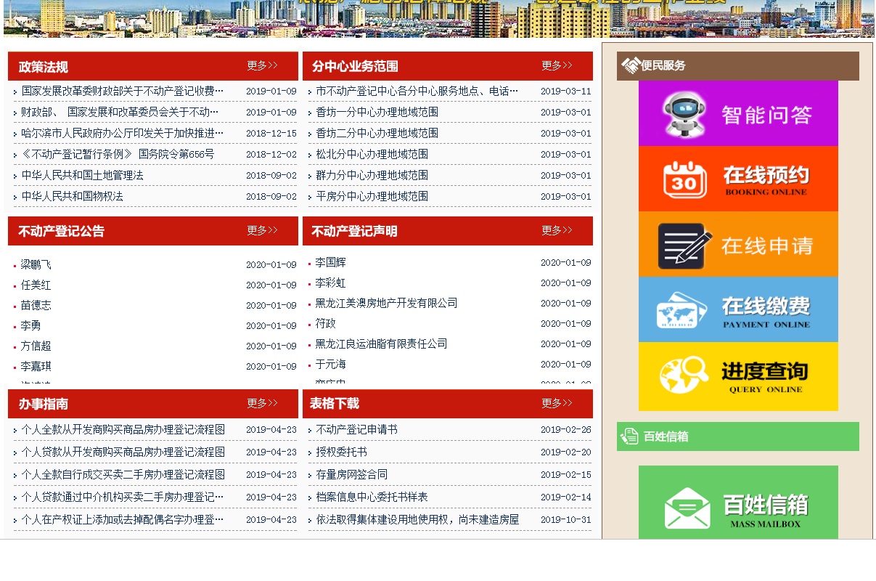
Task: Open 《不动产登记暂行条例》国务院令第656号
Action: [x=118, y=155]
